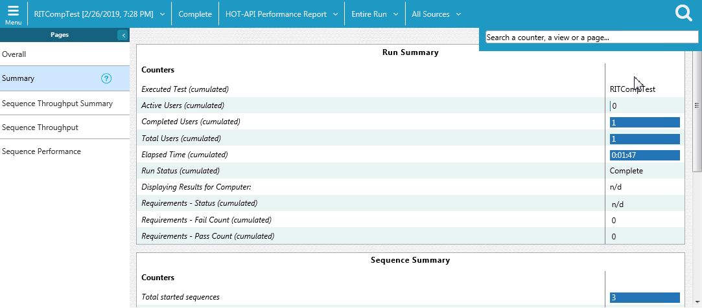This screenshot has width=702, height=308.
Task: Click the search magnifier icon
Action: tap(684, 14)
